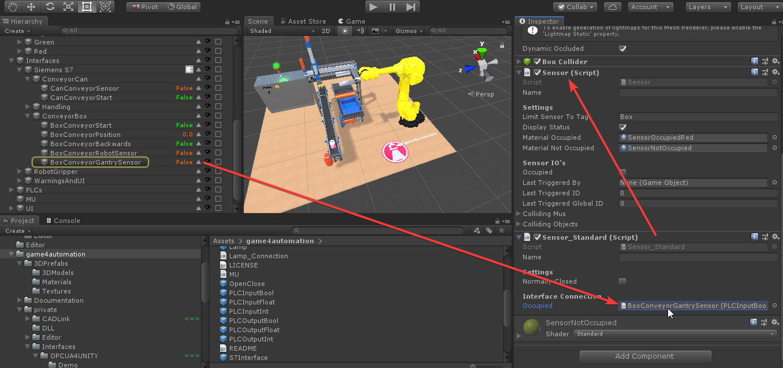The height and width of the screenshot is (368, 783).
Task: Open Box Collider help reference icon
Action: coord(754,61)
